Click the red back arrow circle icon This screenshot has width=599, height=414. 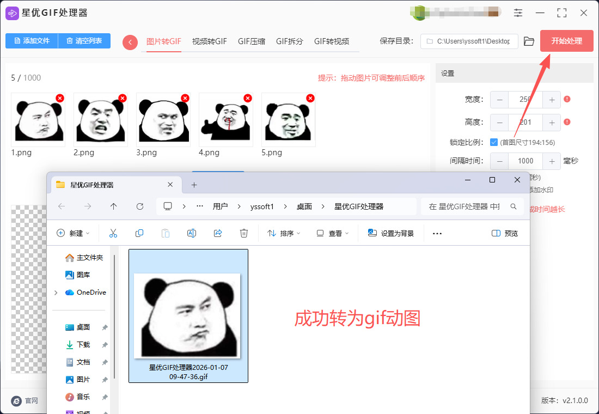coord(130,42)
